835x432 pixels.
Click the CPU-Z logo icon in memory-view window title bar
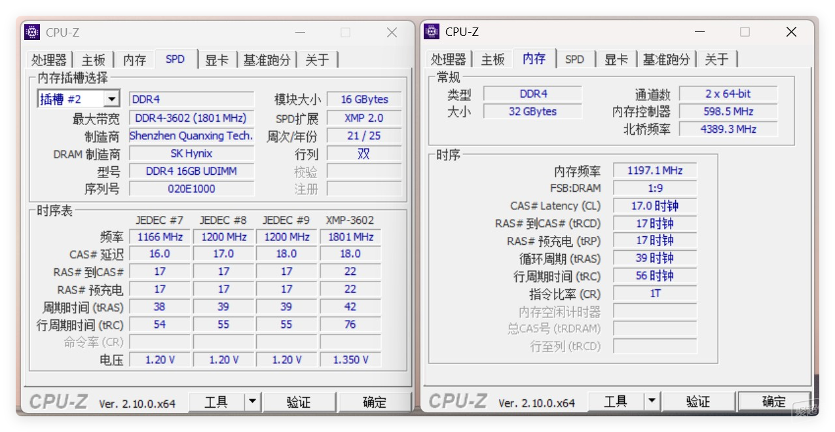tap(432, 31)
